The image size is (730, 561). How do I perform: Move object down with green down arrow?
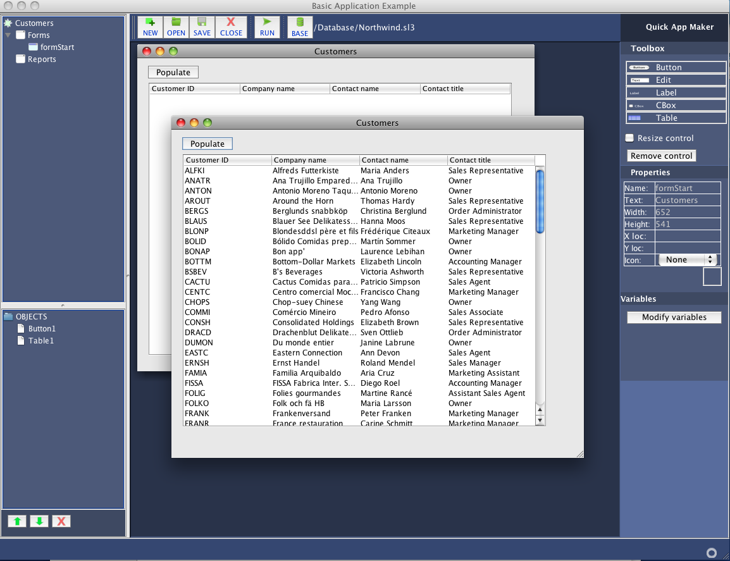pyautogui.click(x=39, y=521)
